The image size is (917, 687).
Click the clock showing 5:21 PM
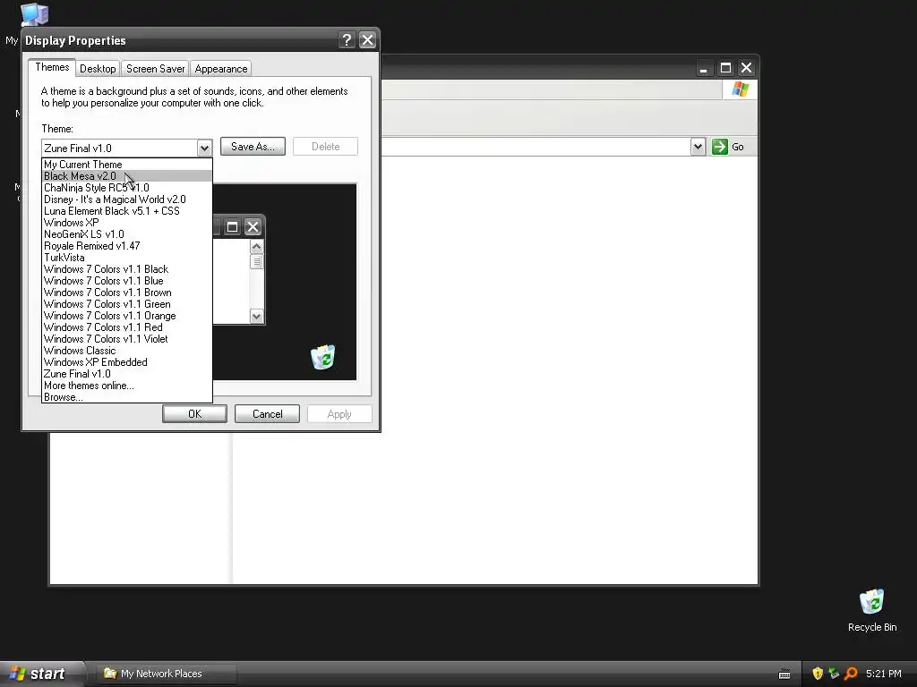point(884,674)
